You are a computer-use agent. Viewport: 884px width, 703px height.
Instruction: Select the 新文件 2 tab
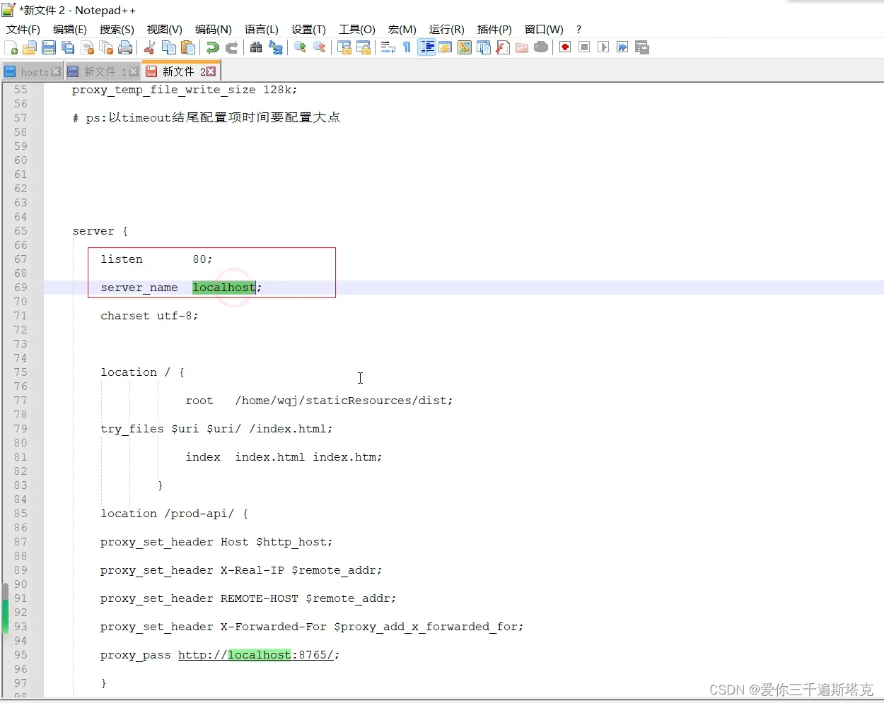tap(182, 71)
